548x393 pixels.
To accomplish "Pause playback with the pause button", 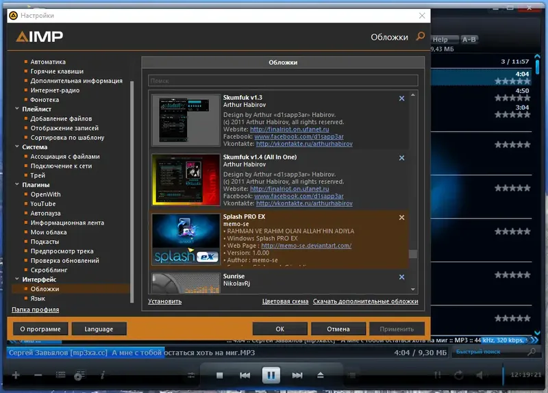I will [271, 375].
